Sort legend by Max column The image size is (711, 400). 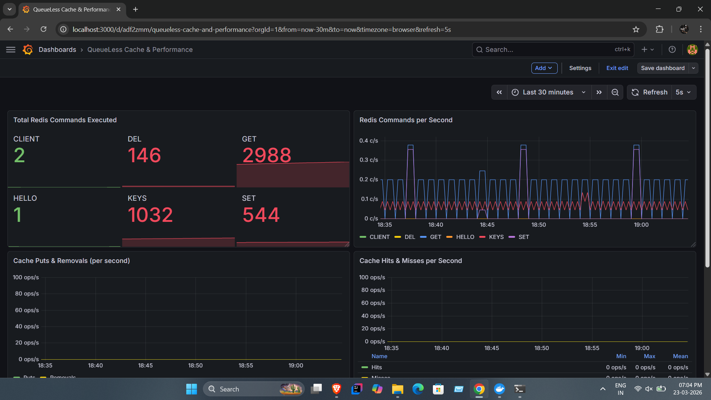click(x=650, y=356)
